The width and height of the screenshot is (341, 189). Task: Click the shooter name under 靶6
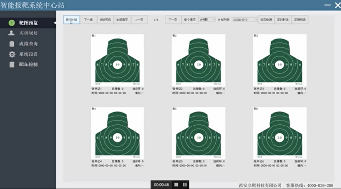(259, 161)
